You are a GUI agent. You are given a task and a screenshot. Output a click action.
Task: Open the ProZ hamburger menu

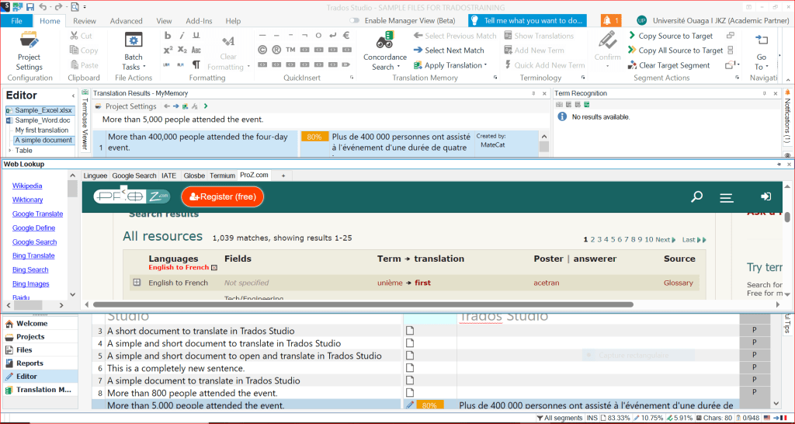pyautogui.click(x=727, y=198)
